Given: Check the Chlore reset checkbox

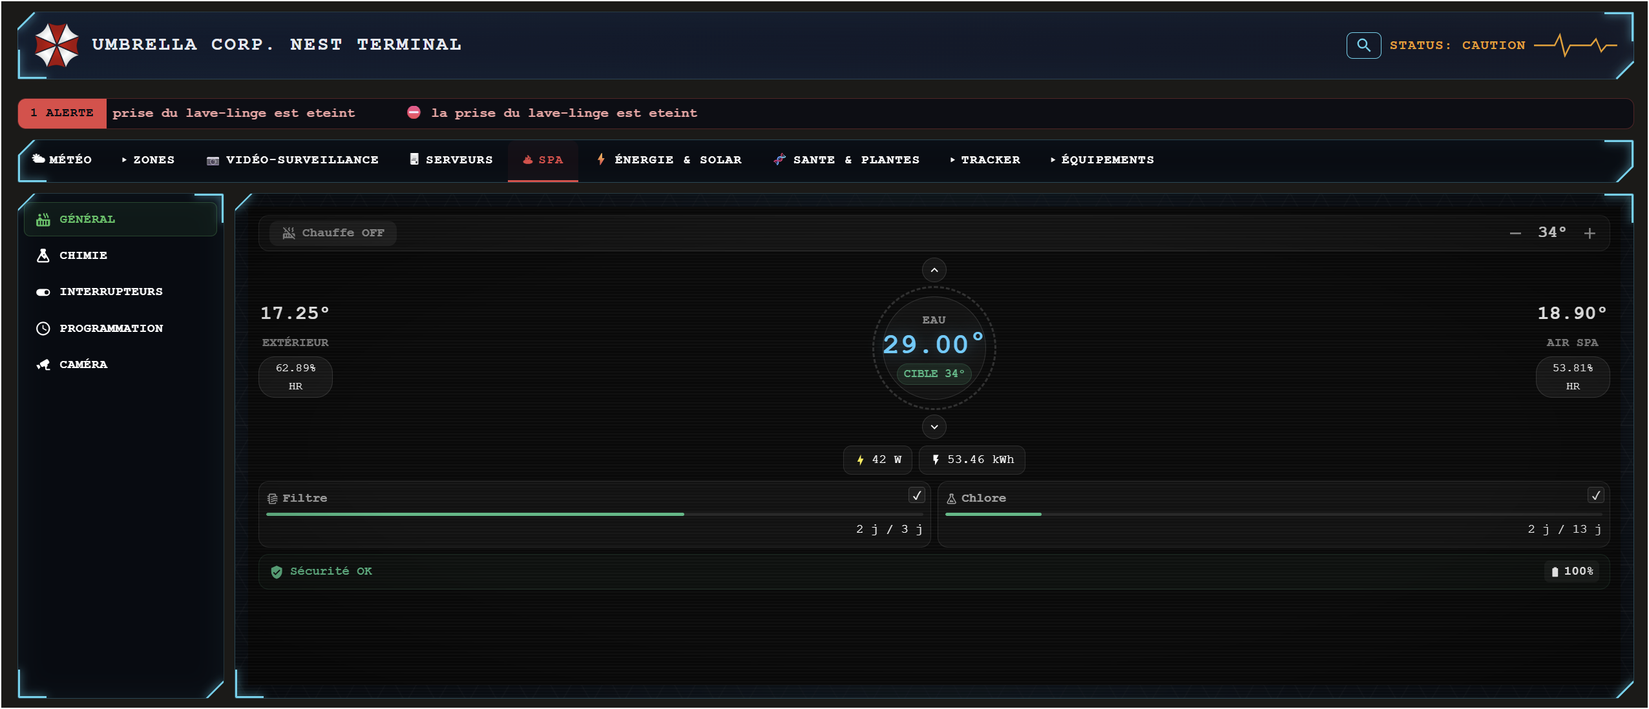Looking at the screenshot, I should pos(1595,495).
